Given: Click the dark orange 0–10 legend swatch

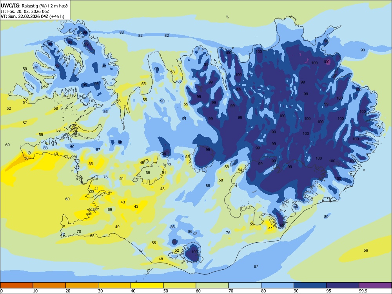Looking at the screenshot, I should click(x=16, y=285).
